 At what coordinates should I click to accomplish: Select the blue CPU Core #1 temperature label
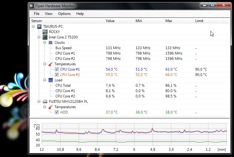point(70,69)
